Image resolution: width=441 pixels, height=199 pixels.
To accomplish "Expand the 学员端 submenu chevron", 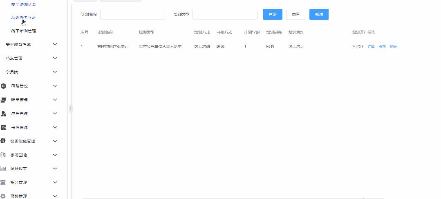I will coord(55,72).
